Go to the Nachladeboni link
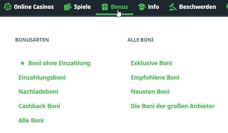 pos(38,92)
